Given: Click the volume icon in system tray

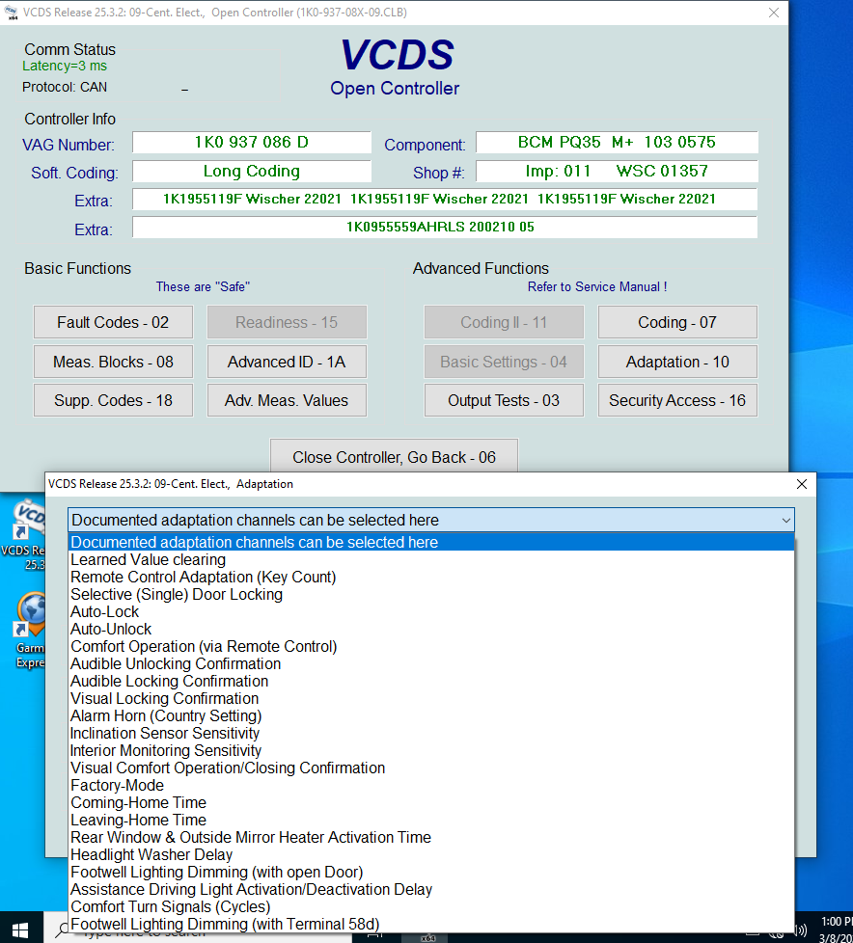Looking at the screenshot, I should (x=800, y=929).
